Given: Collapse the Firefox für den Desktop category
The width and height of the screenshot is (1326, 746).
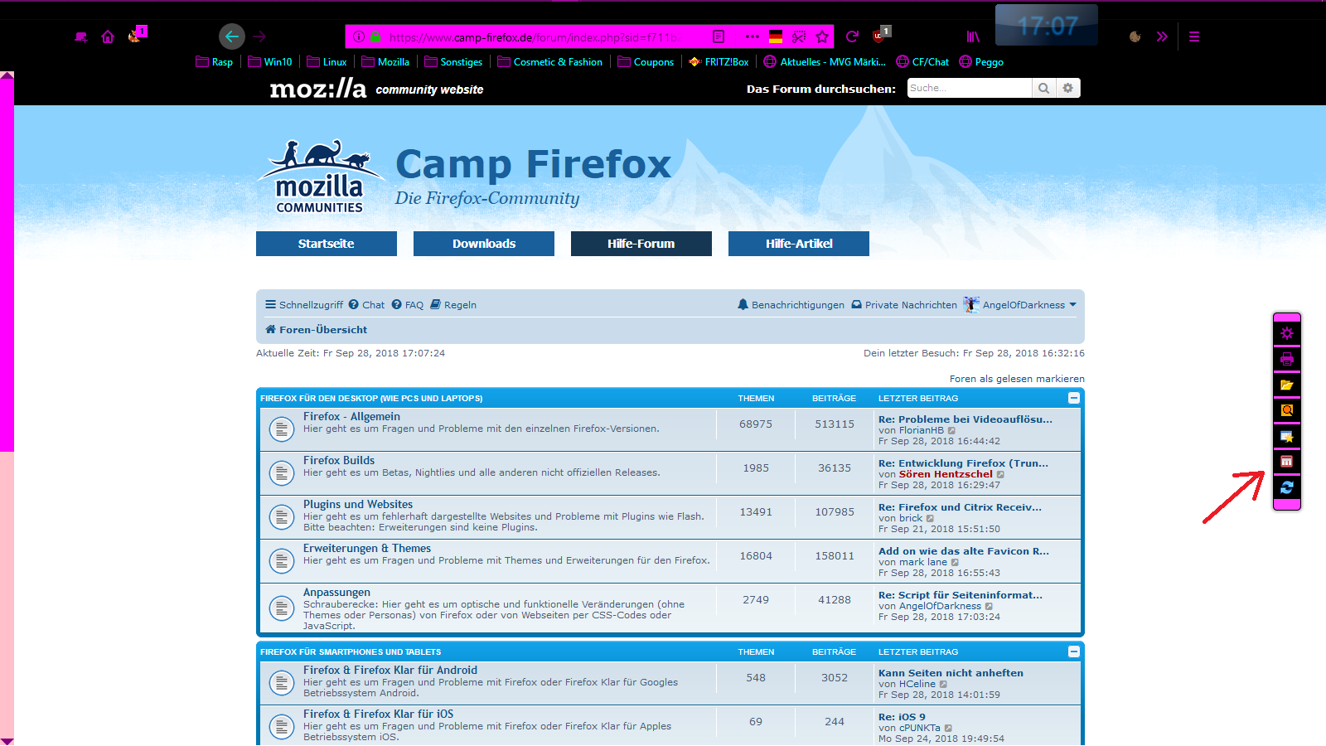Looking at the screenshot, I should pos(1074,398).
